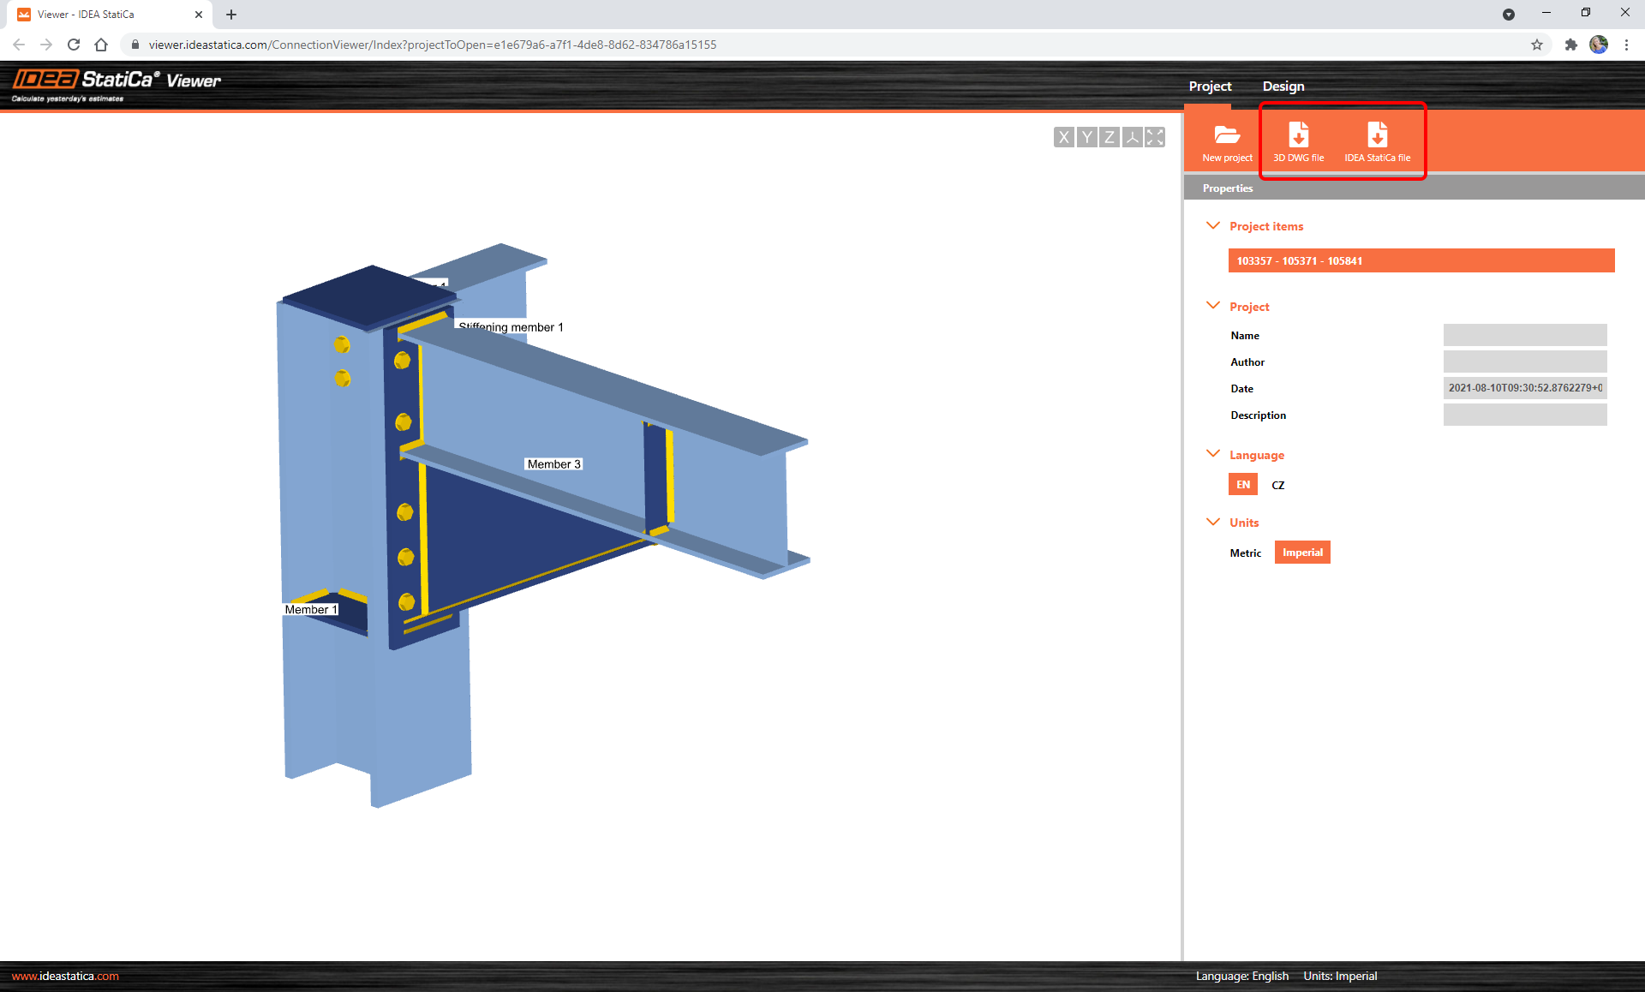Image resolution: width=1645 pixels, height=992 pixels.
Task: Click the project Name input field
Action: click(1524, 335)
